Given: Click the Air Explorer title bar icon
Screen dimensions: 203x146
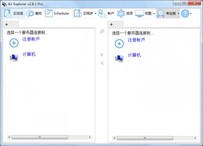Looking at the screenshot, I should tap(4, 4).
